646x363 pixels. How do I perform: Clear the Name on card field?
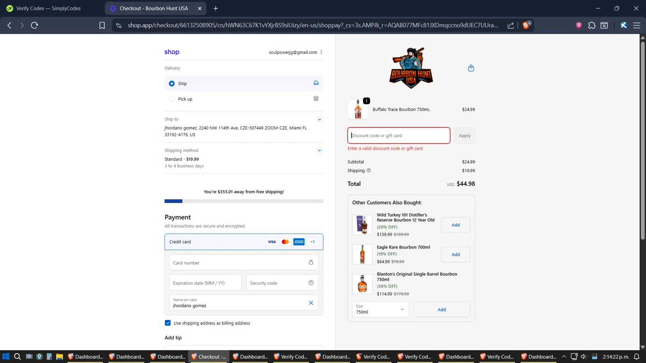311,303
